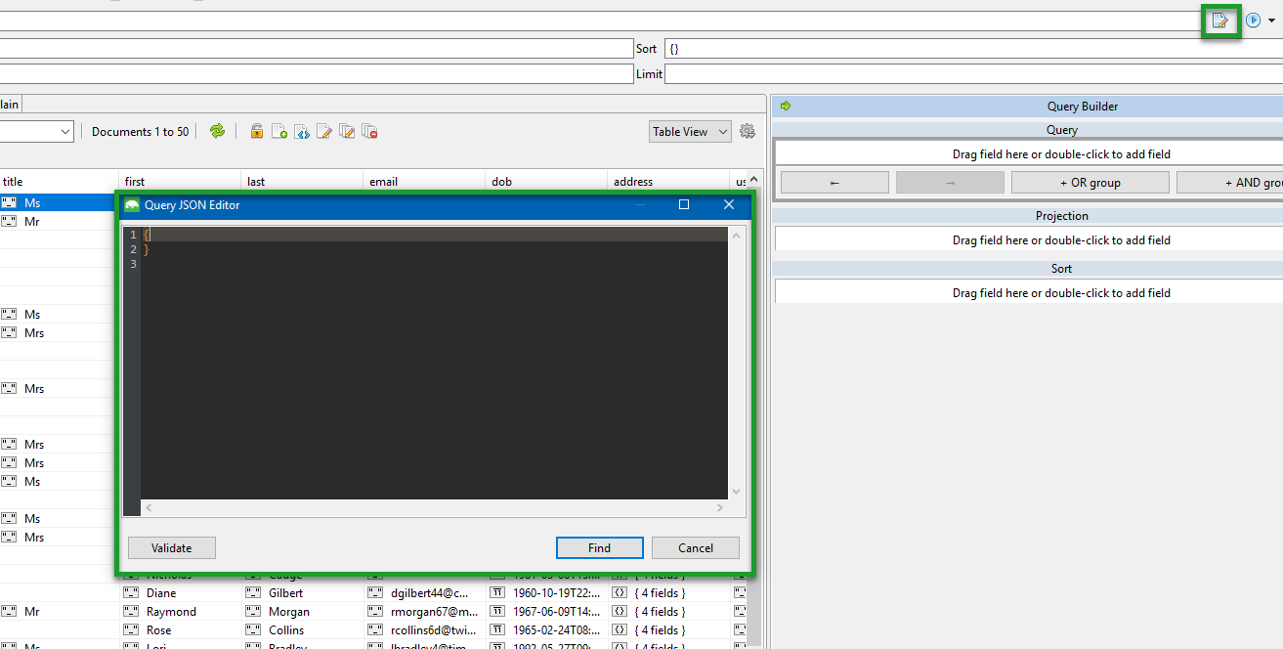1283x649 pixels.
Task: Click the Projection section header
Action: coord(1060,215)
